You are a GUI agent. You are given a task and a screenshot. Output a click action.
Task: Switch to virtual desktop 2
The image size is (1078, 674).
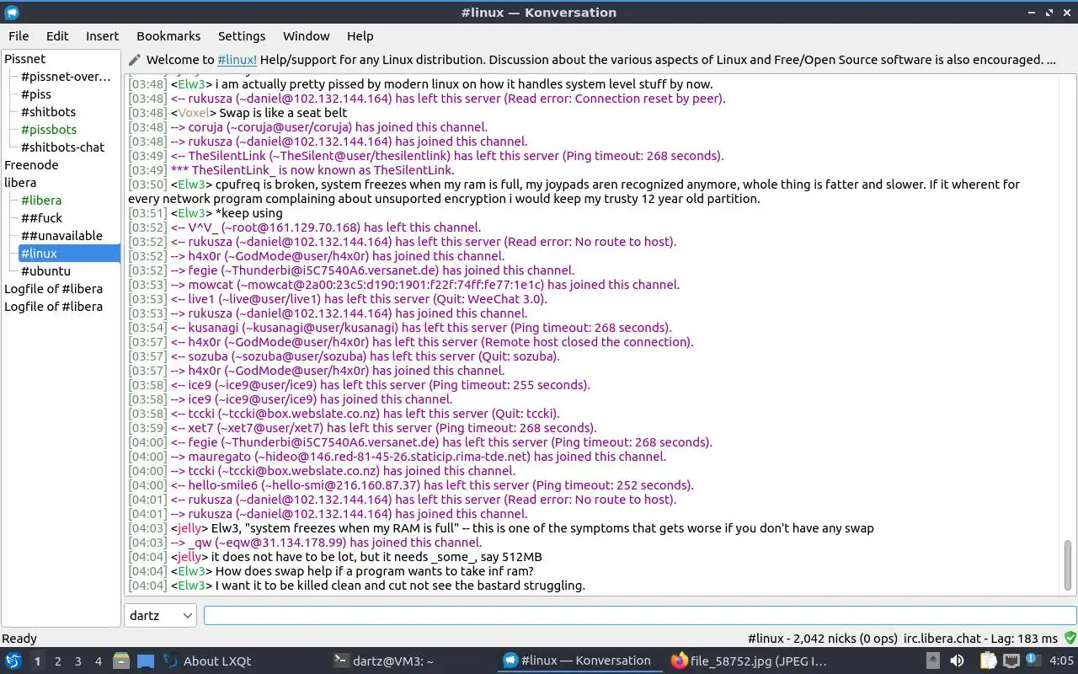[x=57, y=661]
